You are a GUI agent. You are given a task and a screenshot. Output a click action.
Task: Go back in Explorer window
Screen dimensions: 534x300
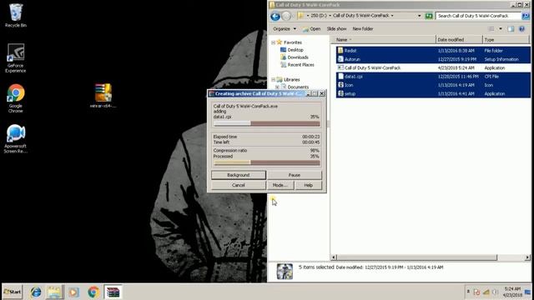point(275,16)
